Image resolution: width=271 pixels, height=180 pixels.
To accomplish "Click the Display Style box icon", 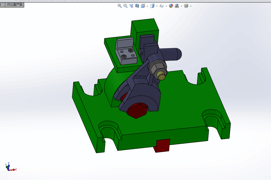I will (152, 6).
